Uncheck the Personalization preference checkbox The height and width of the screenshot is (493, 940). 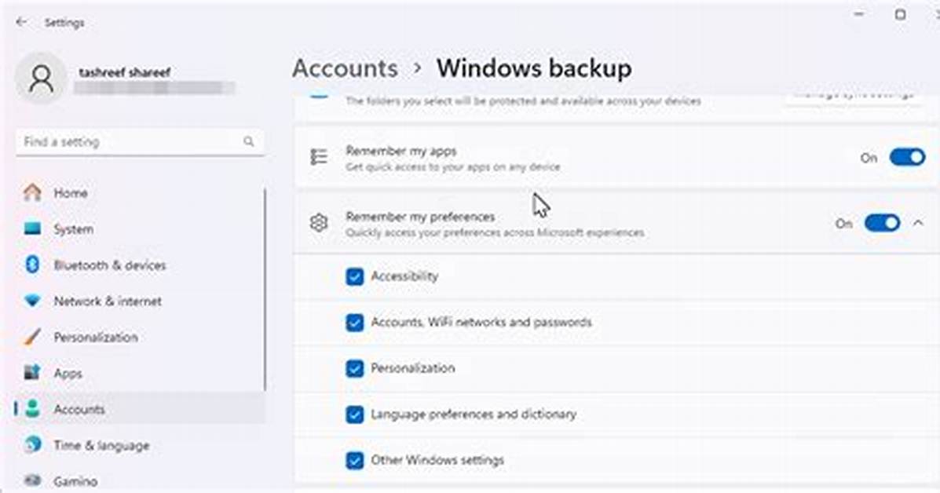(354, 368)
